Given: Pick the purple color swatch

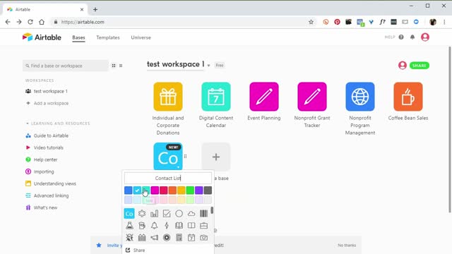Looking at the screenshot, I should (199, 190).
